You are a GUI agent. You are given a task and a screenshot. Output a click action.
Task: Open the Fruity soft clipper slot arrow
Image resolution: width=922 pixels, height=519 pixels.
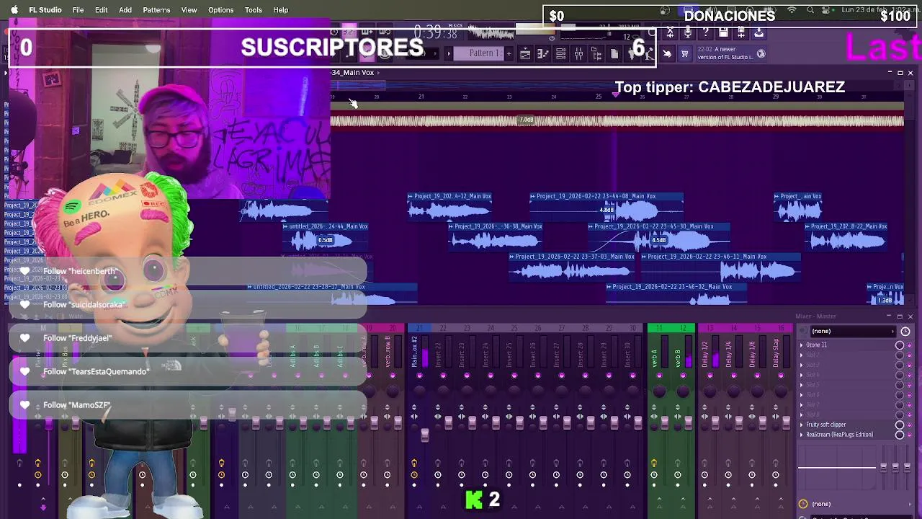pyautogui.click(x=801, y=425)
